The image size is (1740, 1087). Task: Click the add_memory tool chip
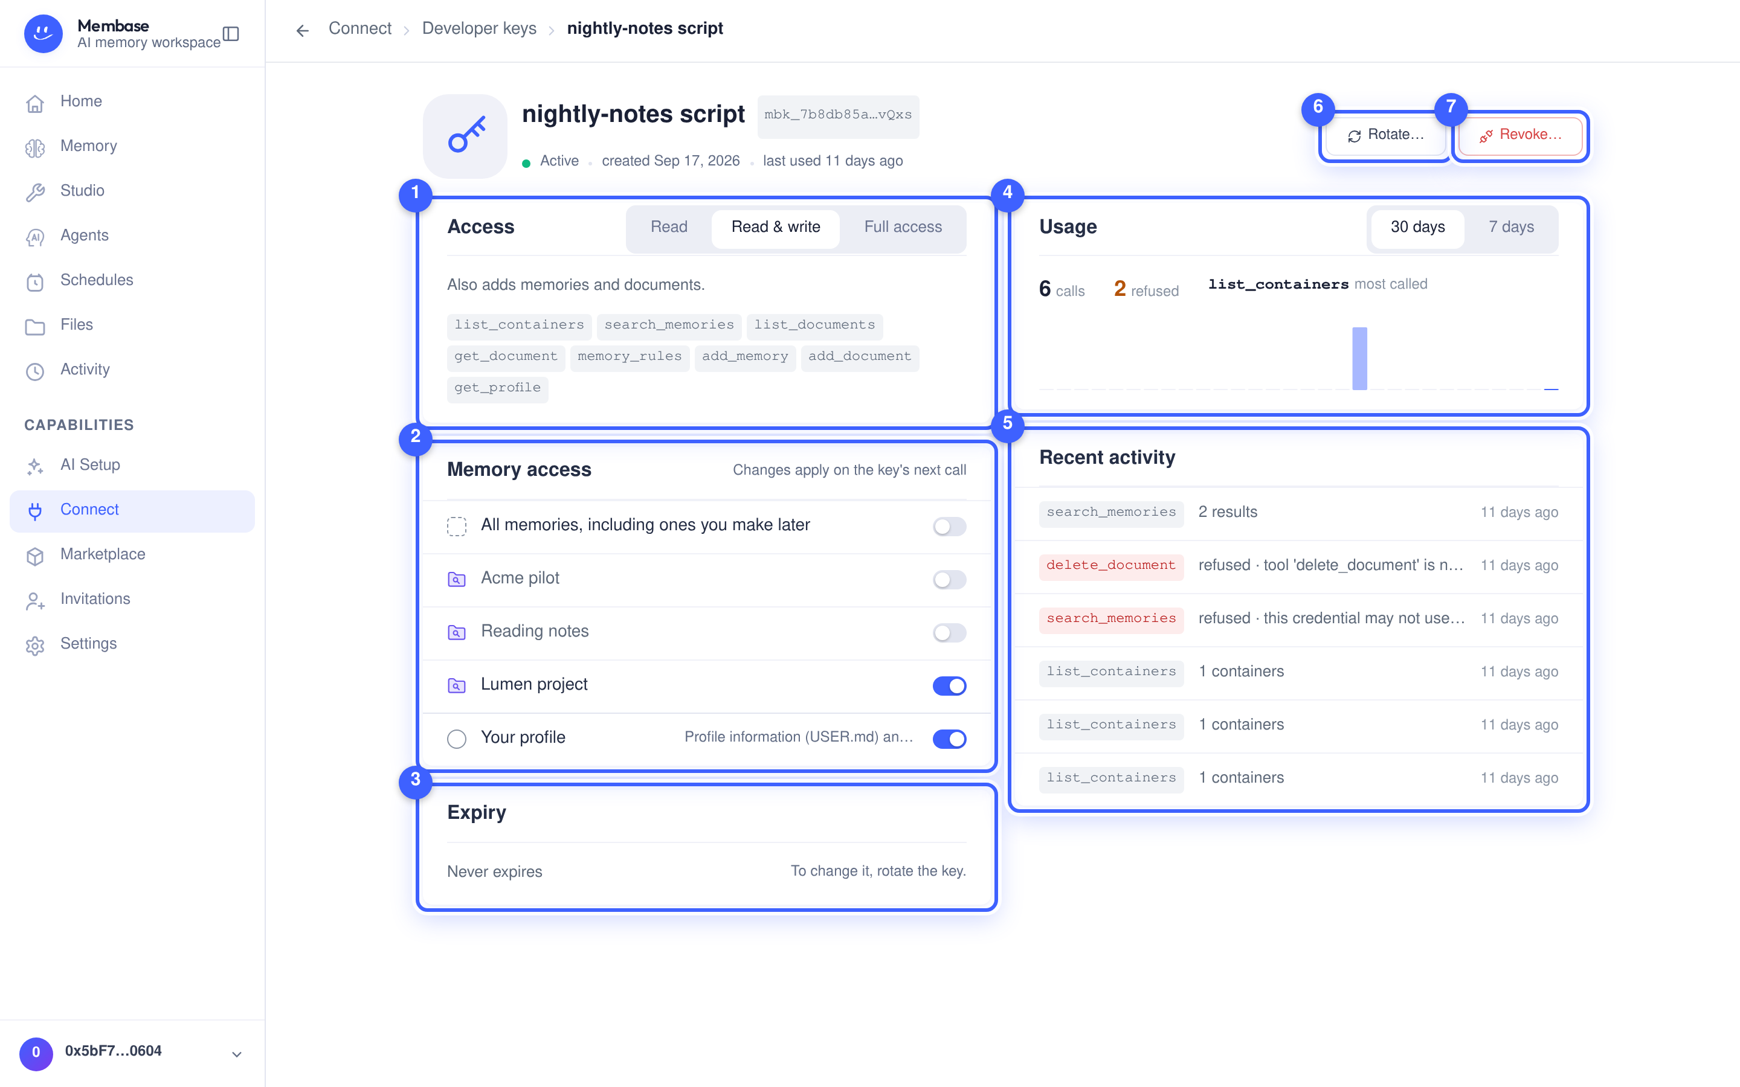tap(745, 358)
